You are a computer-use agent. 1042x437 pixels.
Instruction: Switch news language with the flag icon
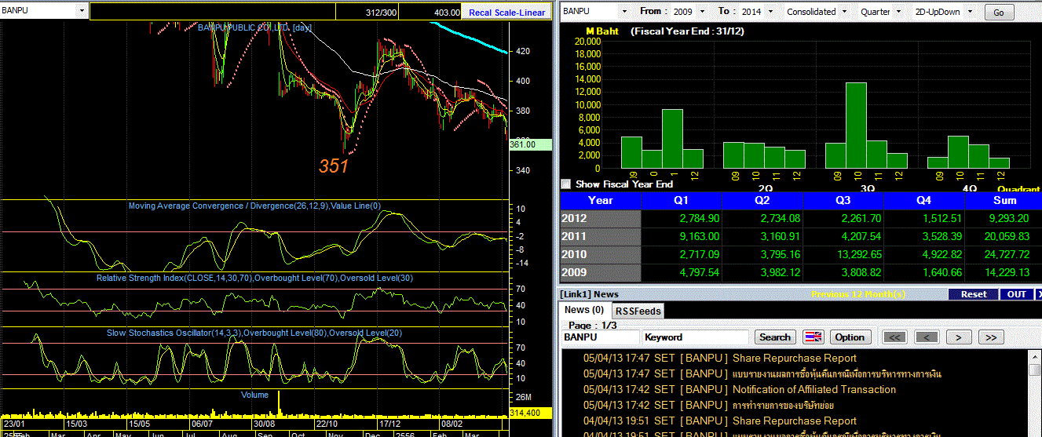pos(813,337)
